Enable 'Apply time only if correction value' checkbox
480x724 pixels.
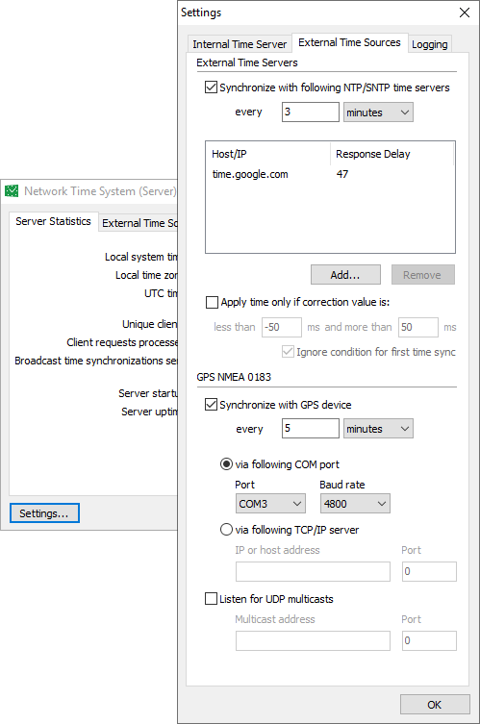coord(212,302)
